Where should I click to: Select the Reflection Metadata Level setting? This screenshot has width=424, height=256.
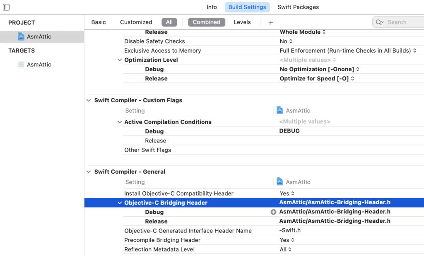159,249
